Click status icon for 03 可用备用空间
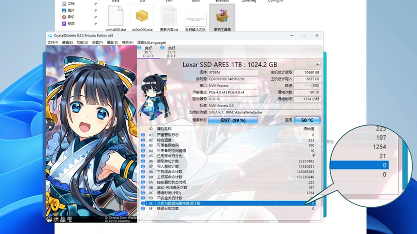Viewport: 417px width, 234px height. coord(143,146)
